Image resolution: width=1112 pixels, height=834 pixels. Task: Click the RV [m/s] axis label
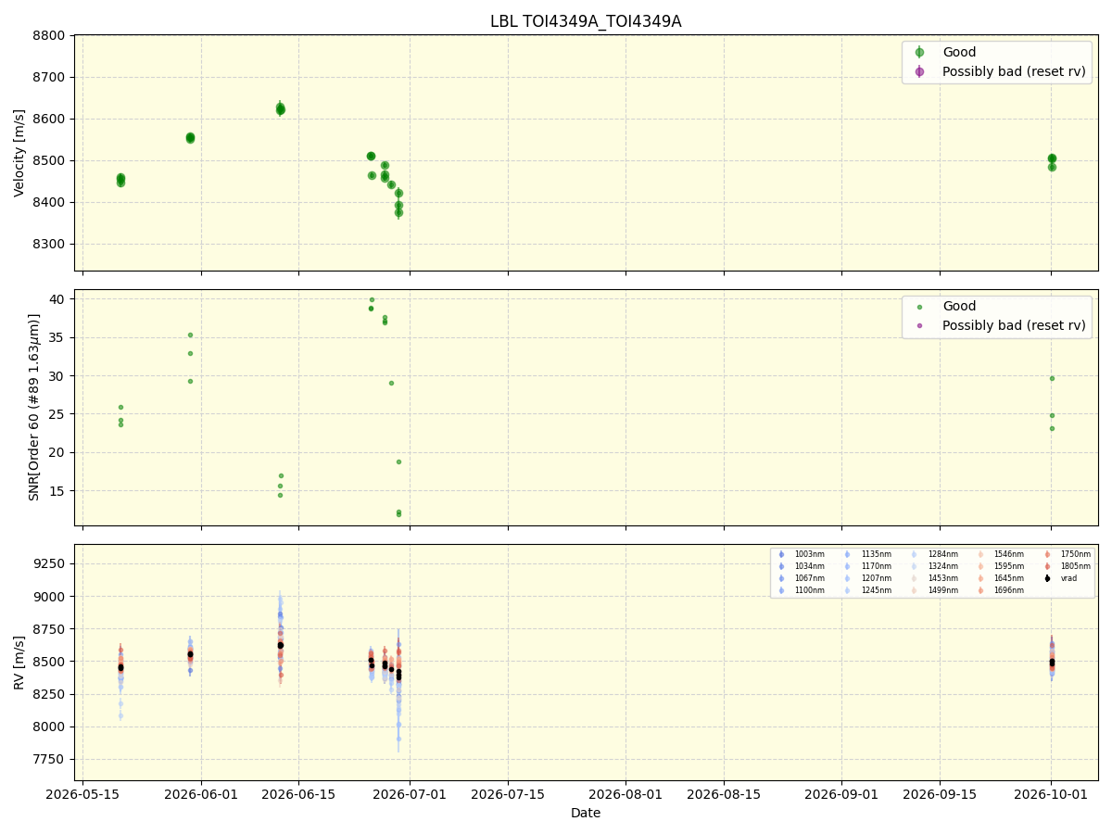coord(19,662)
